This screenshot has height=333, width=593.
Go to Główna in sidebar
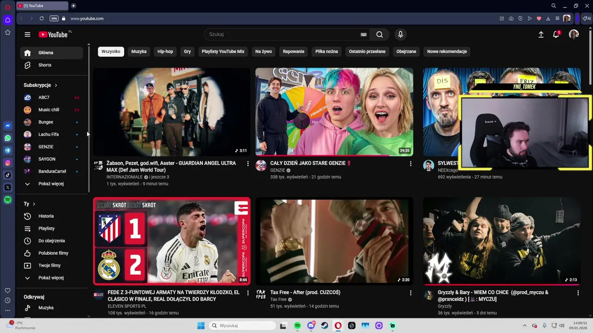click(52, 53)
